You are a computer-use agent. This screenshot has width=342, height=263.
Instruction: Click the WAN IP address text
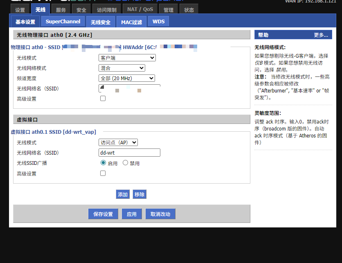310,1
